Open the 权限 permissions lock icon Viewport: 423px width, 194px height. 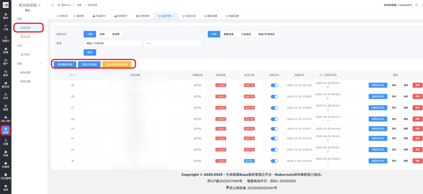pyautogui.click(x=6, y=153)
